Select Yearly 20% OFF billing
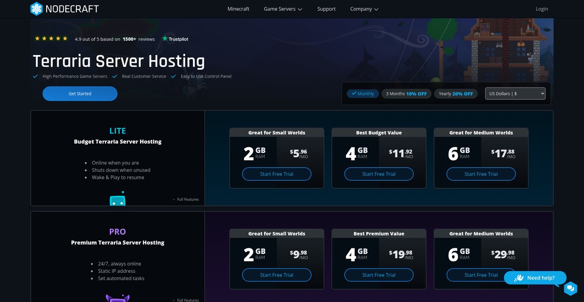The image size is (584, 302). (456, 94)
